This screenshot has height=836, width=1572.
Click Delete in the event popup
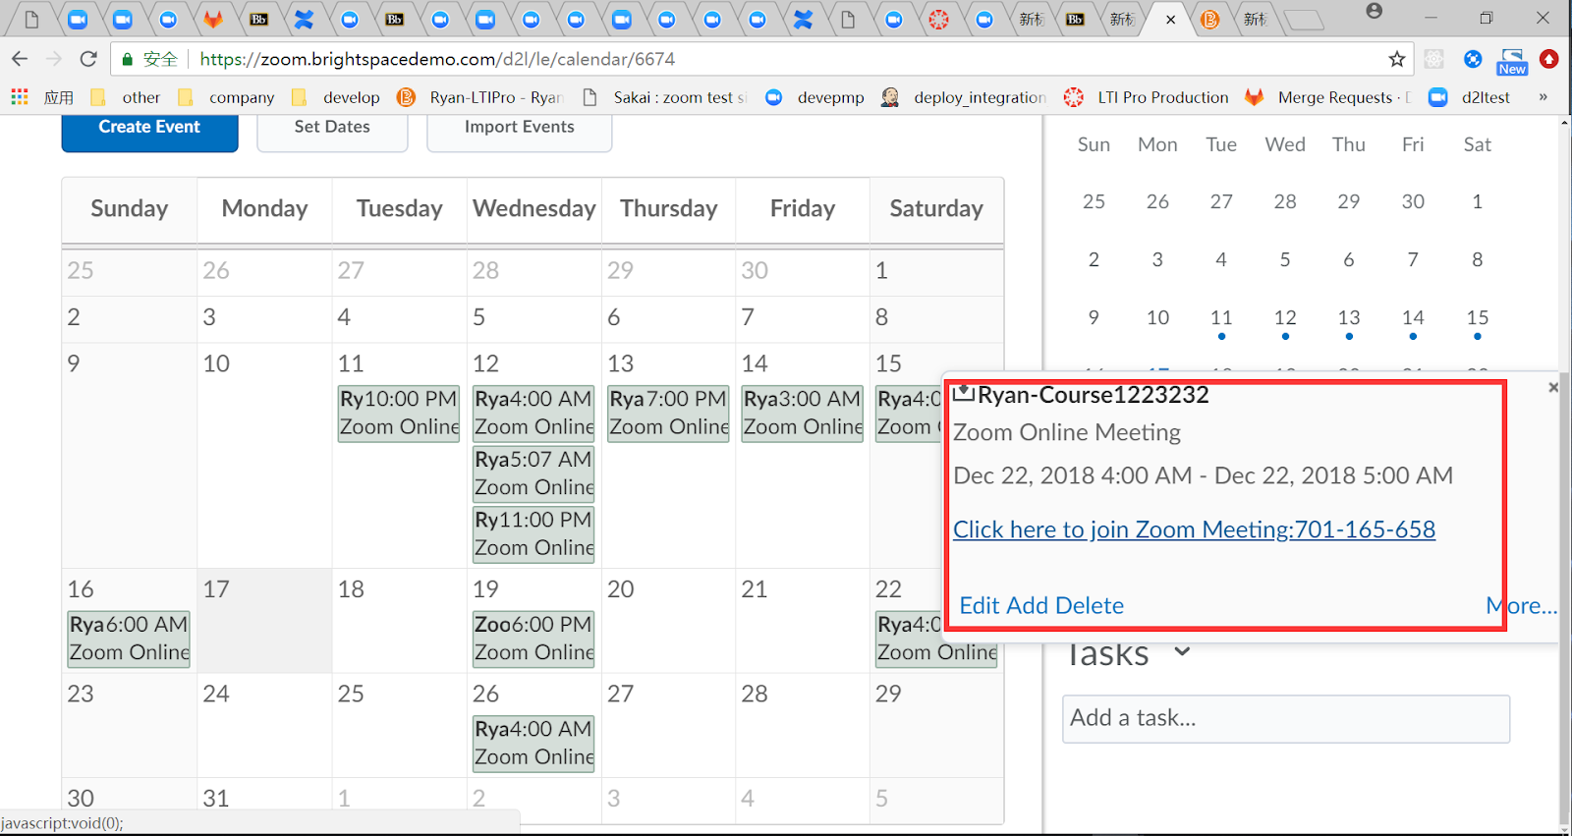point(1089,605)
